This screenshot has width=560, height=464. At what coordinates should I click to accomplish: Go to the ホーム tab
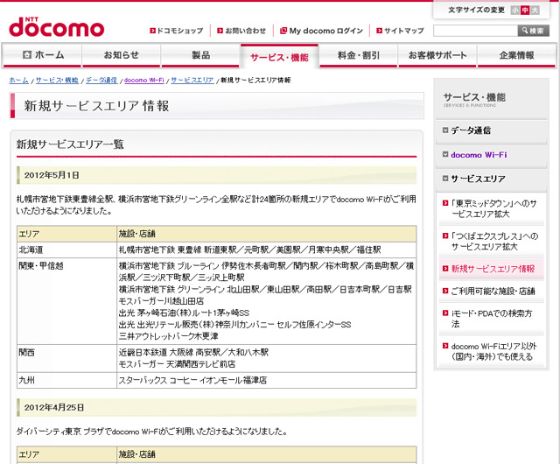(42, 55)
